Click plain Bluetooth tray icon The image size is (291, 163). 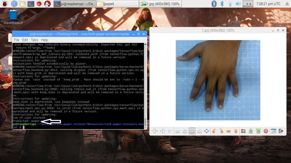tap(222, 4)
